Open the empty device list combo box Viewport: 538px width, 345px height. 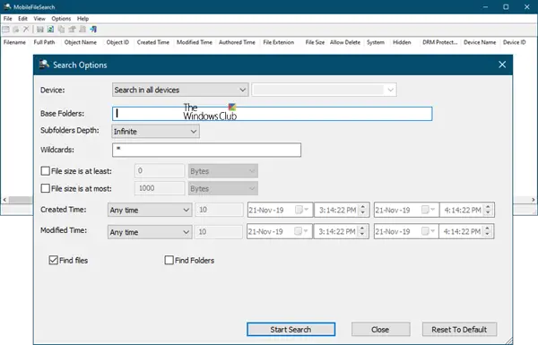click(x=324, y=90)
